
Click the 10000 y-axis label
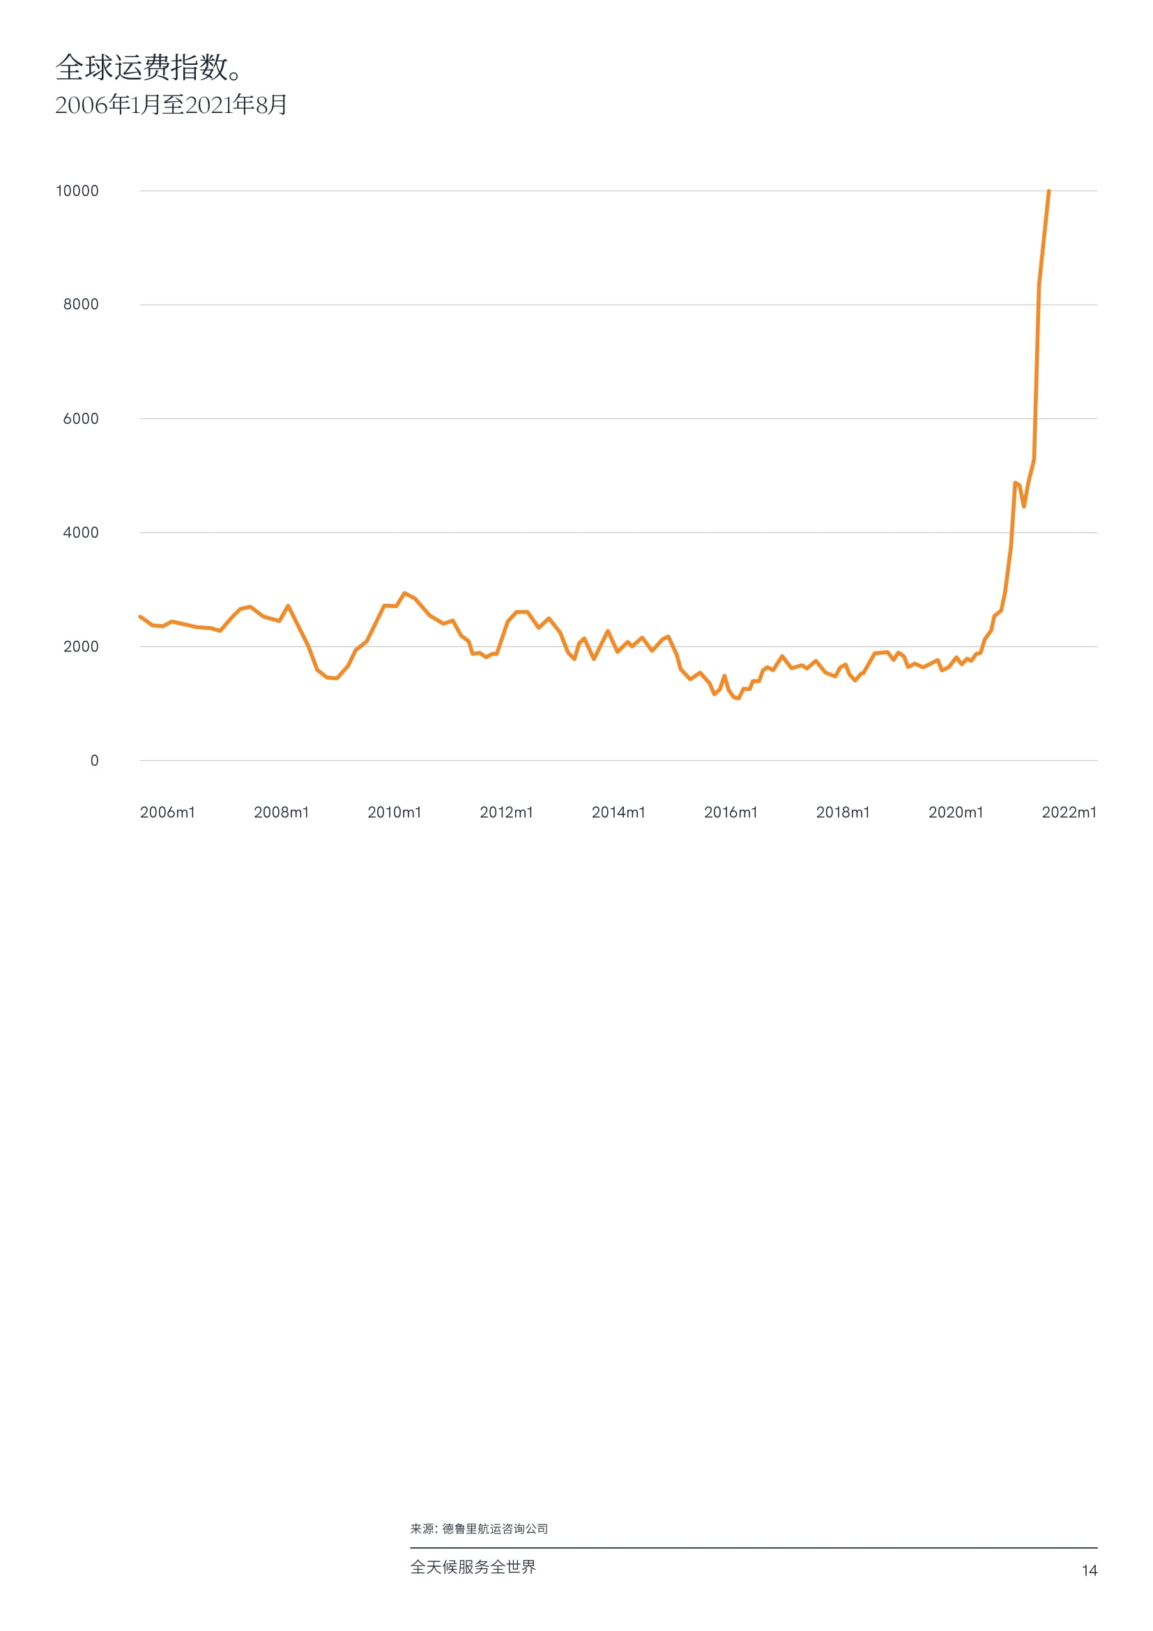[x=77, y=191]
